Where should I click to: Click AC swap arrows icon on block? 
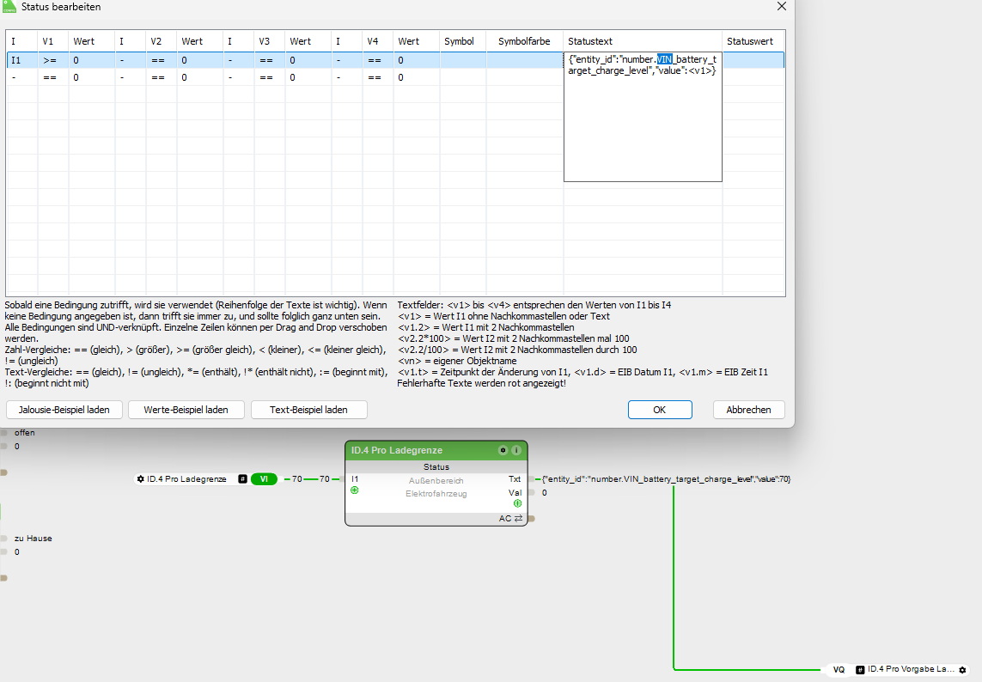[x=519, y=519]
